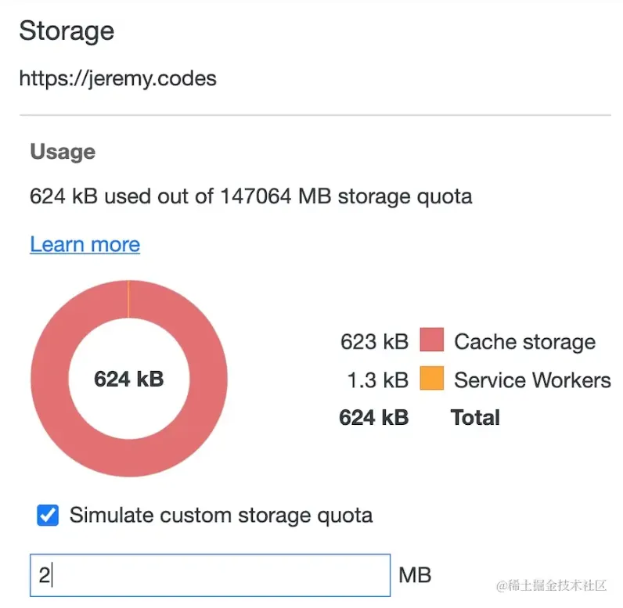Screen dimensions: 623x608
Task: Click the Usage section heading
Action: [x=63, y=152]
